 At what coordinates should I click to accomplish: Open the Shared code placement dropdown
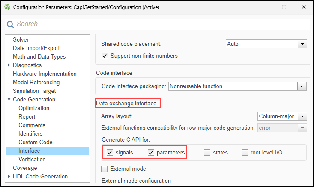pyautogui.click(x=302, y=44)
